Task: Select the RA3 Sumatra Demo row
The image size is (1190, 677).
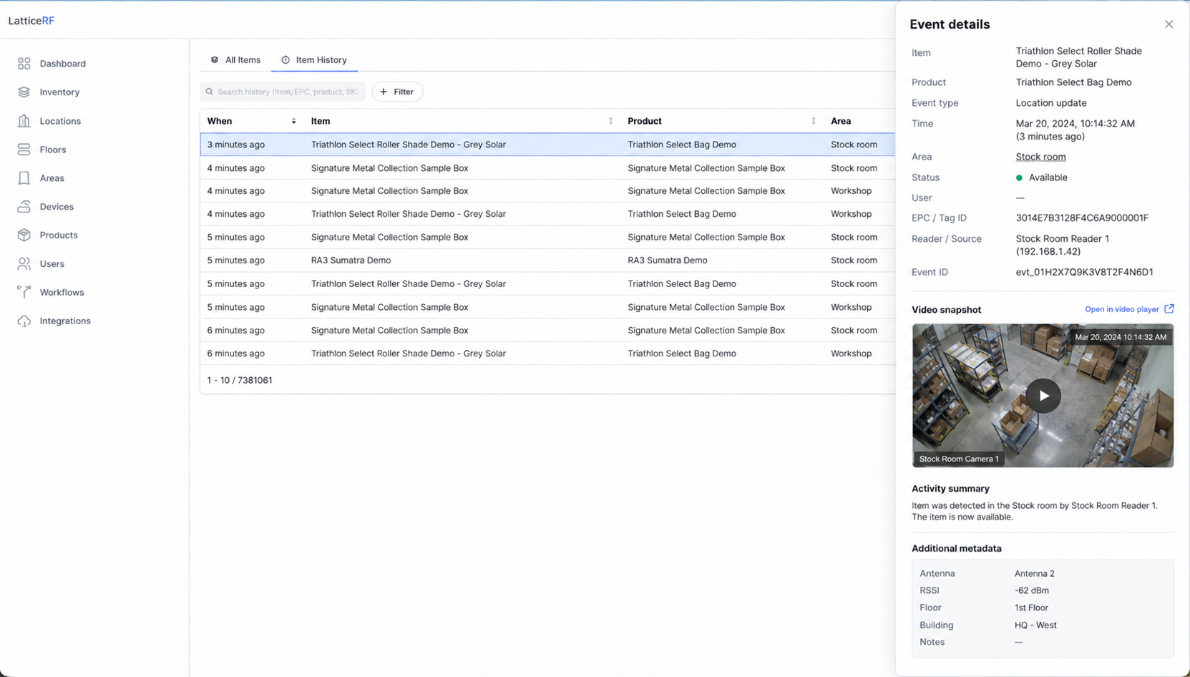Action: (547, 260)
